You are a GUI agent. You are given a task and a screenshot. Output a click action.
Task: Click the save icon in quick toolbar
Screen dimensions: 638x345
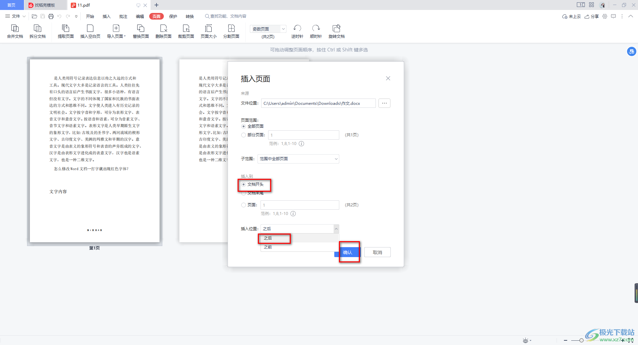[x=43, y=16]
